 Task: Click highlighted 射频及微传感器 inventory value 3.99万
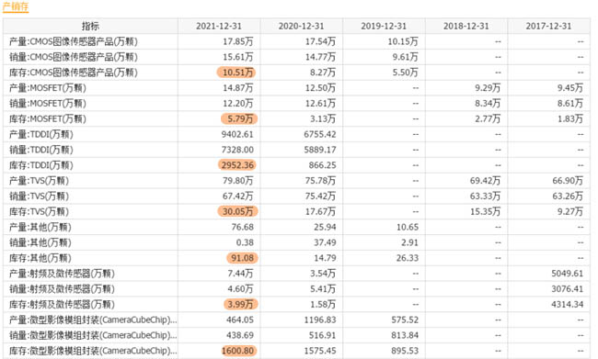(x=241, y=304)
